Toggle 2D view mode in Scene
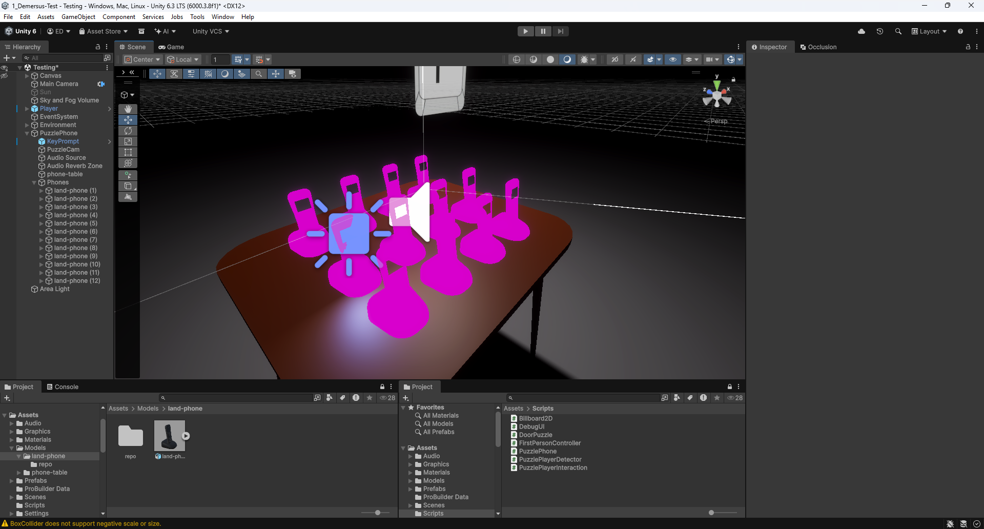The height and width of the screenshot is (529, 984). coord(614,59)
